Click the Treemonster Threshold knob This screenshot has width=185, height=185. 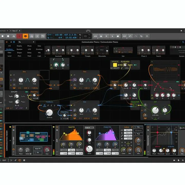[161, 151]
